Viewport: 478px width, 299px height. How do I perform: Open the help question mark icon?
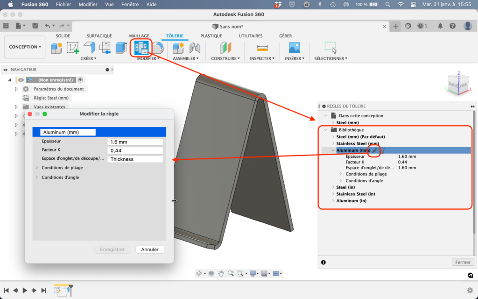(453, 26)
